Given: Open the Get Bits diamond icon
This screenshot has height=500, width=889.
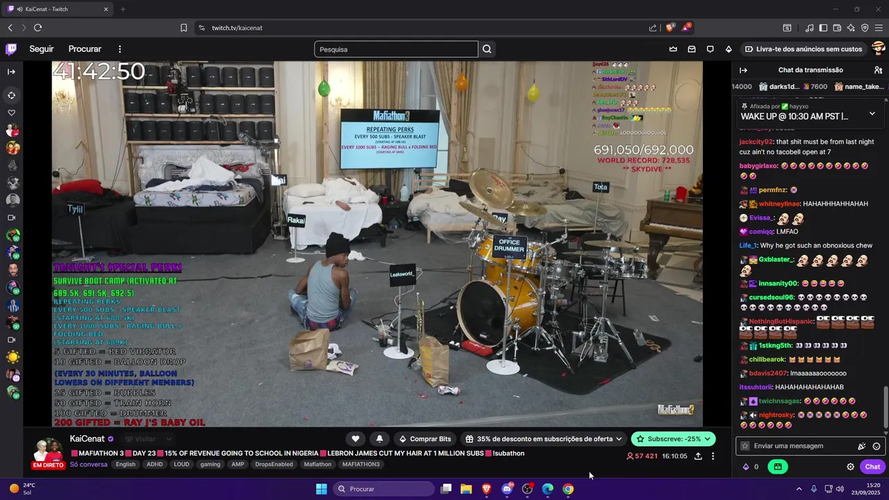Looking at the screenshot, I should [x=729, y=49].
